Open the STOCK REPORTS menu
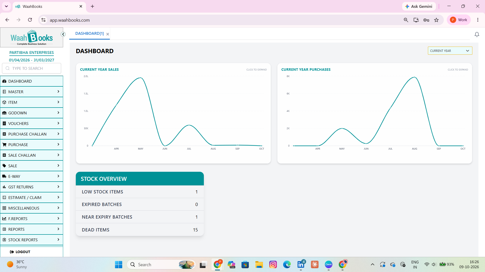485x272 pixels. (x=32, y=240)
